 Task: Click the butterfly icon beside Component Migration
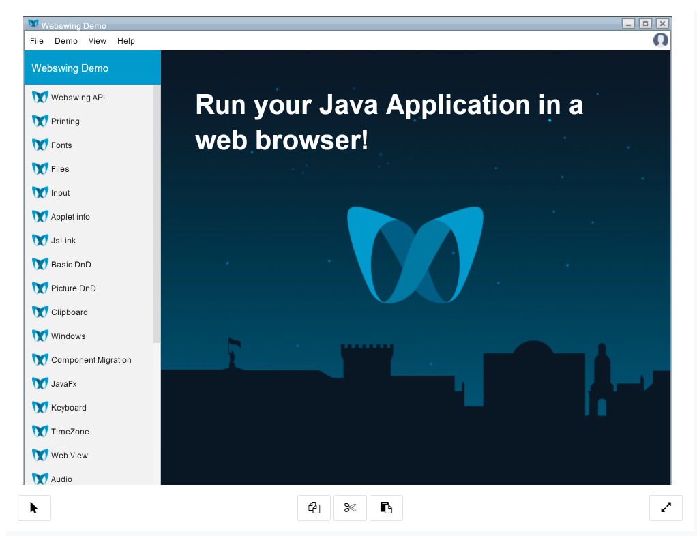coord(40,359)
